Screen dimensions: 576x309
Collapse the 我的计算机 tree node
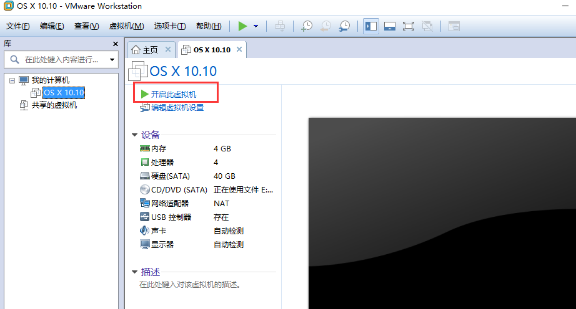(x=12, y=80)
